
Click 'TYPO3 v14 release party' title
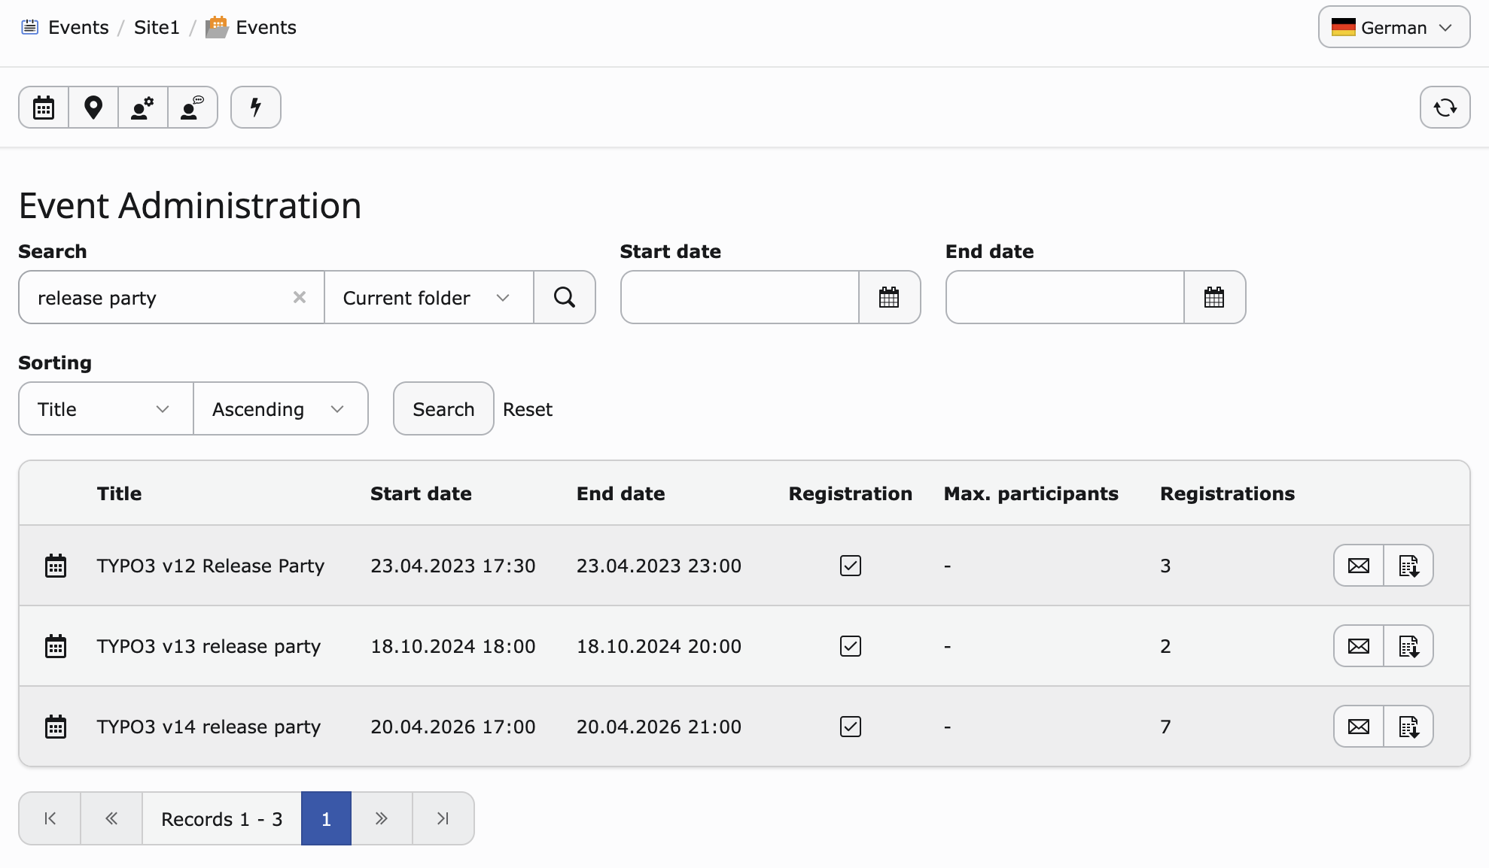209,727
